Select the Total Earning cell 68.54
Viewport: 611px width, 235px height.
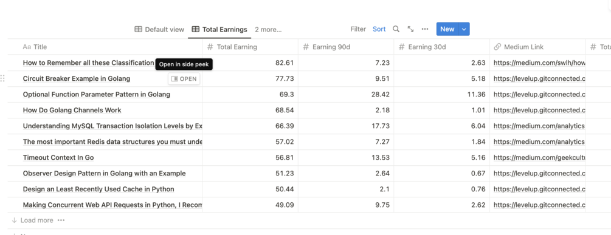point(250,110)
